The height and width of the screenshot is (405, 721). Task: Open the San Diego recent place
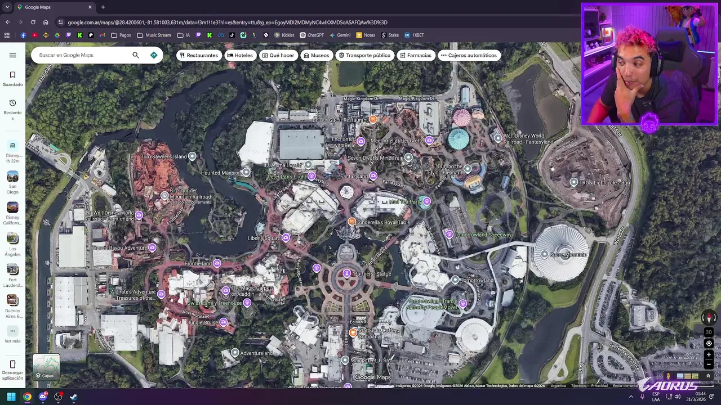[x=12, y=182]
